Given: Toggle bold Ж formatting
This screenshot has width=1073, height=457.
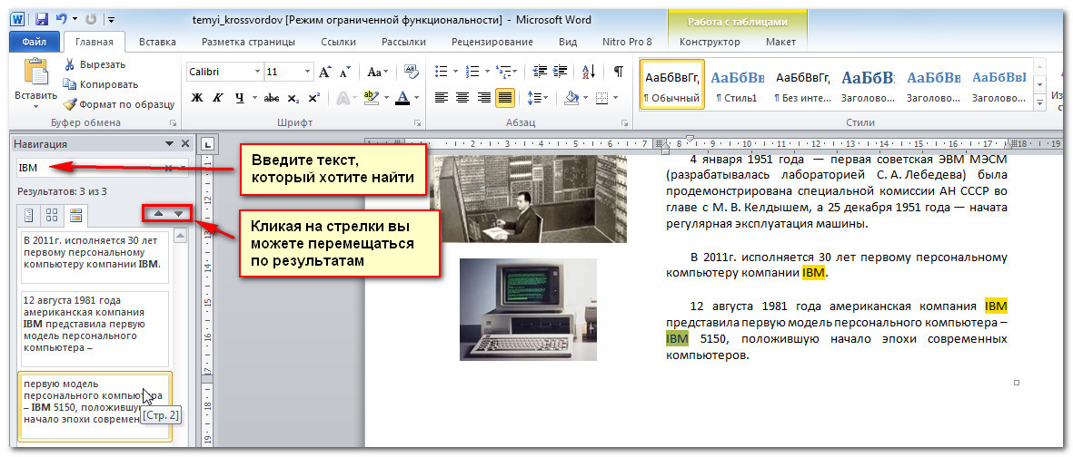Looking at the screenshot, I should click(197, 98).
